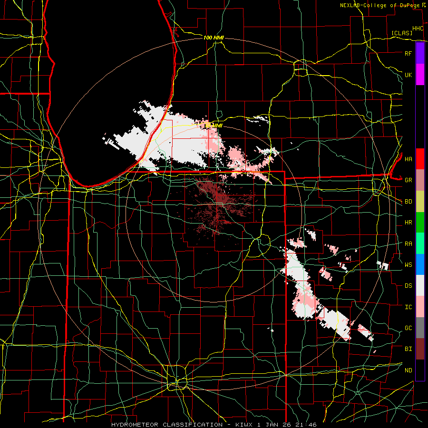428x428 pixels.
Task: Click the IC legend label
Action: click(408, 307)
